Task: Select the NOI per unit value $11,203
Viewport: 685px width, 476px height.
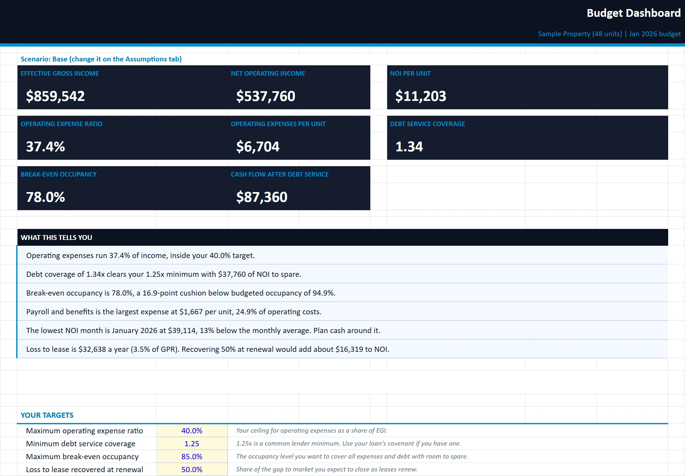Action: [x=421, y=96]
